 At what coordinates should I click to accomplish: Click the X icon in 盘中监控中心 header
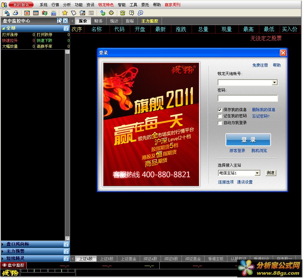tap(65, 21)
